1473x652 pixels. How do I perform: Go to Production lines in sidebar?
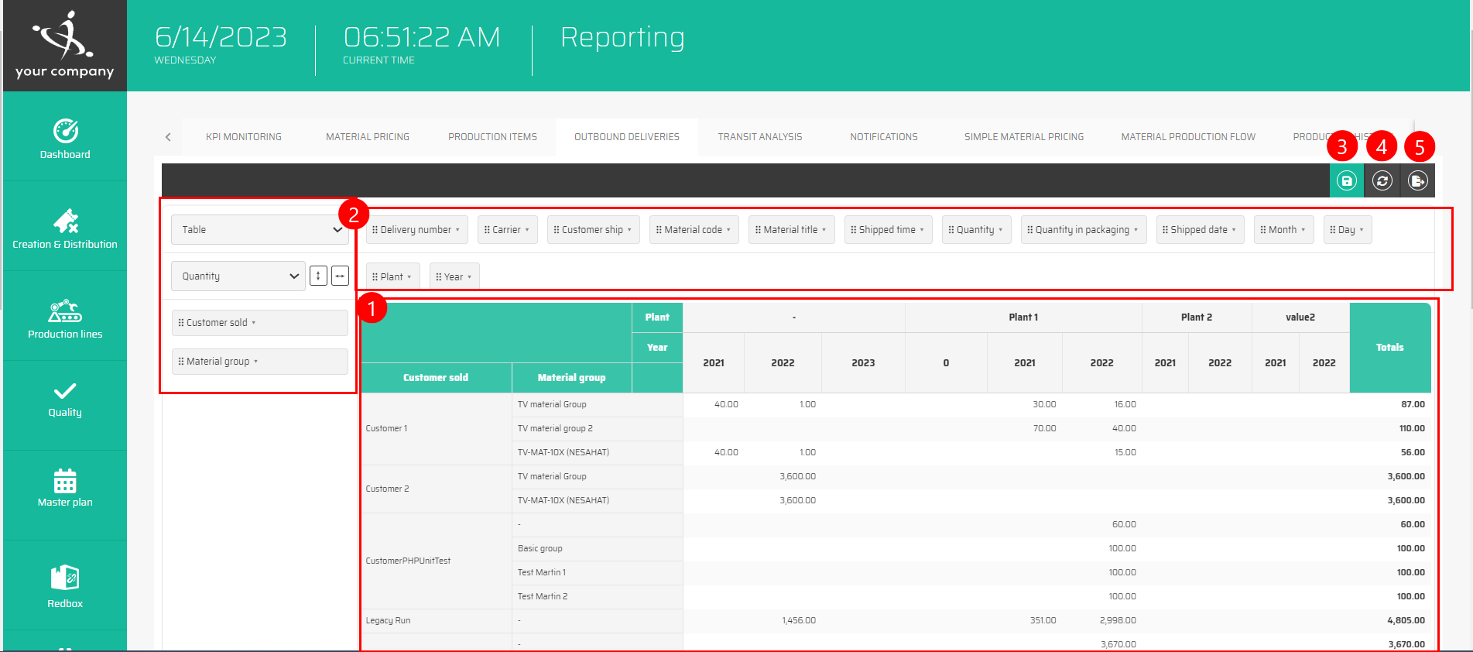65,320
